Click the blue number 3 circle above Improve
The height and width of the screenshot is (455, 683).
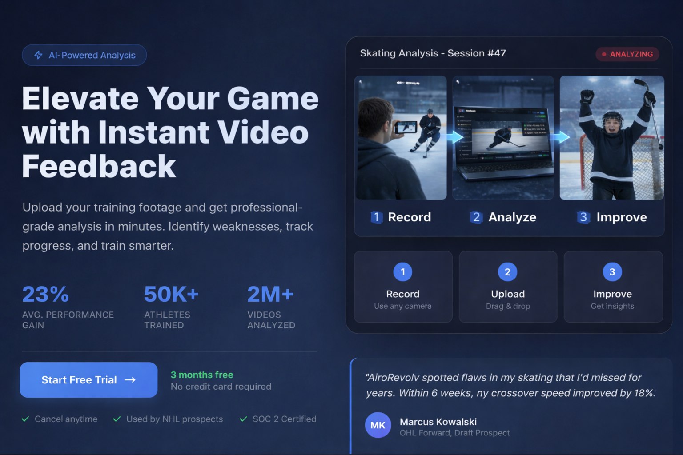[612, 272]
